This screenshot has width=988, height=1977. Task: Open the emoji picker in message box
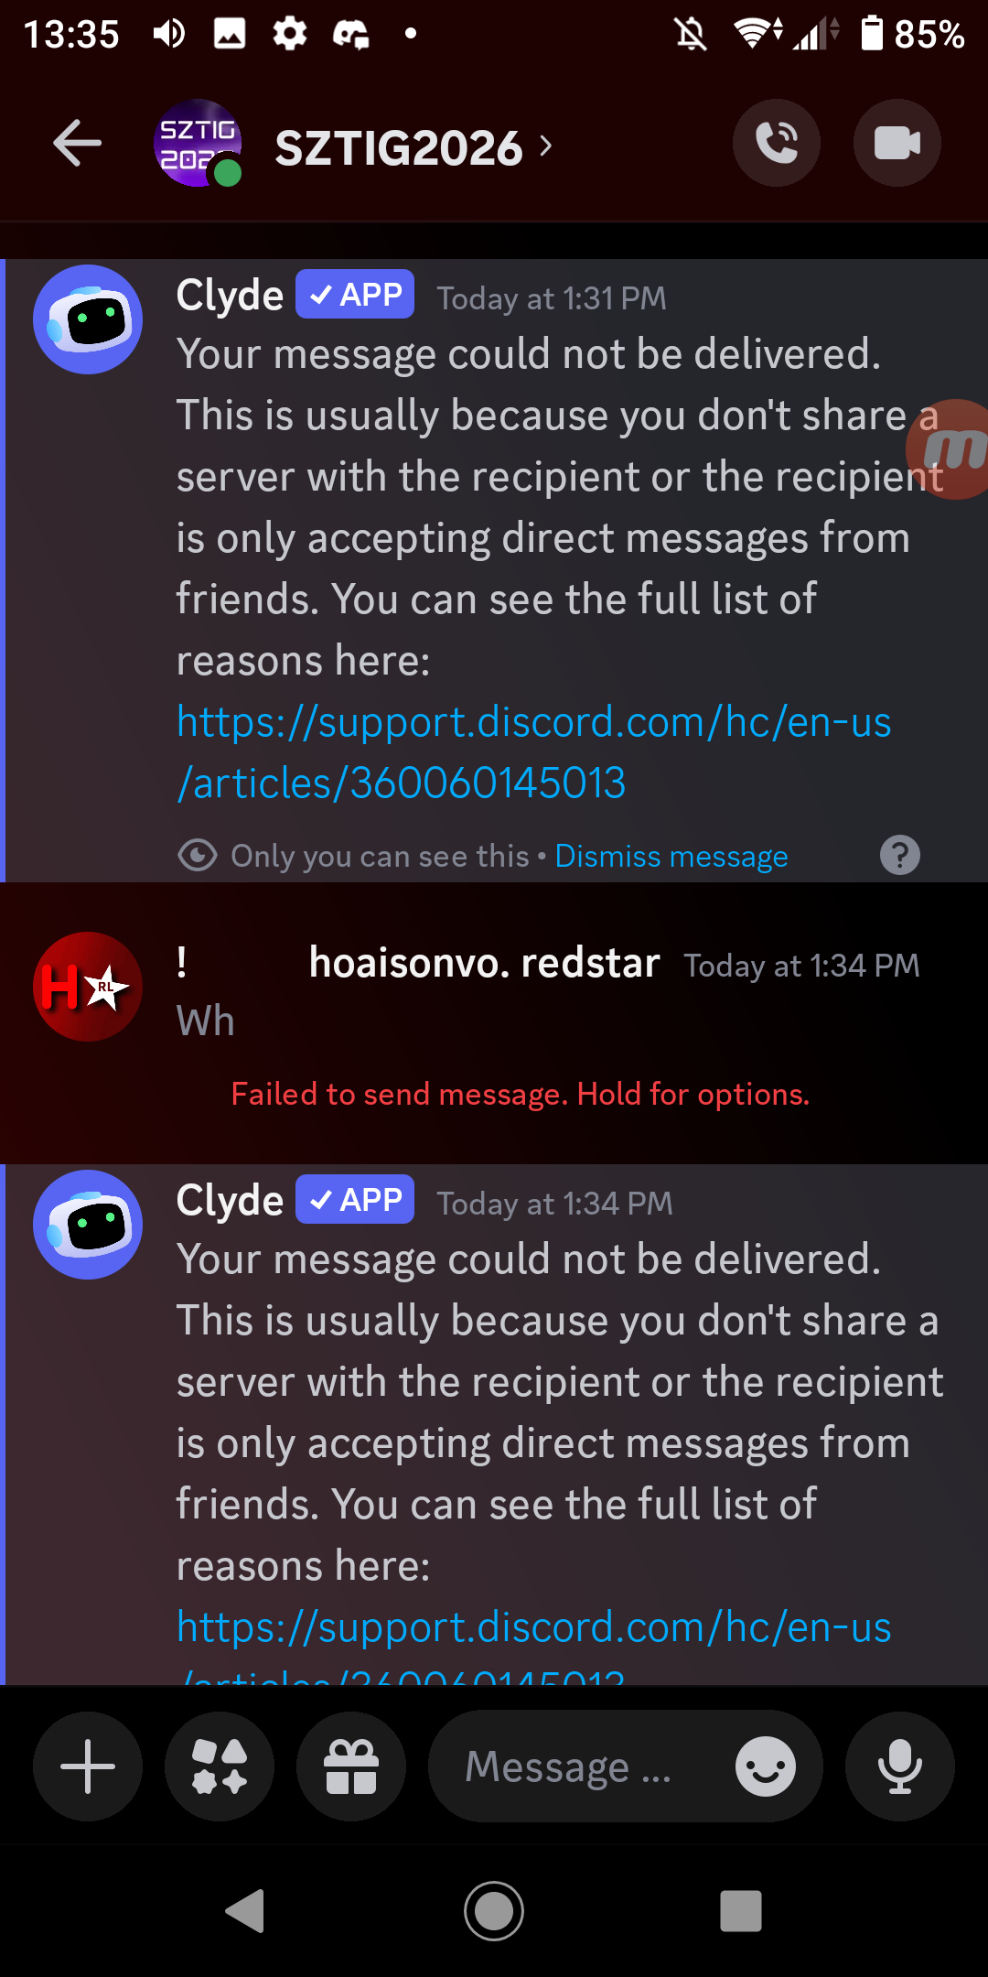[766, 1766]
